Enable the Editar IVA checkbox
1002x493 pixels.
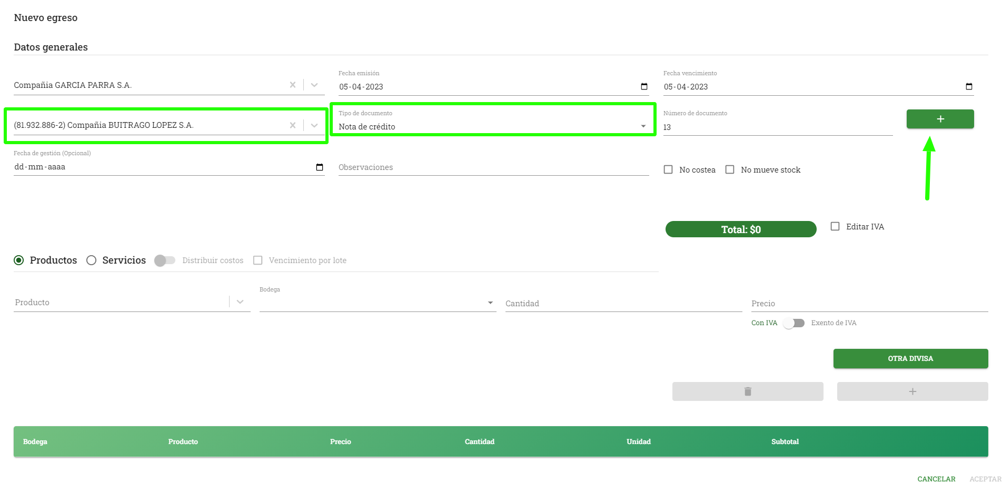click(x=835, y=226)
